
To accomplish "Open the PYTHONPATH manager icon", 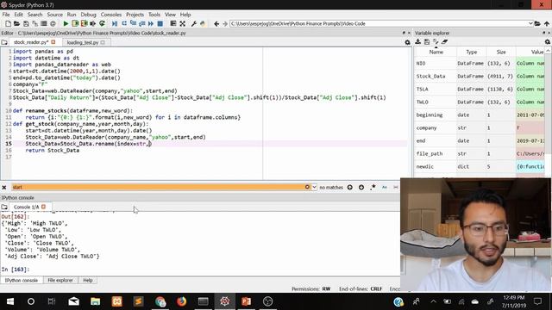I will coord(203,23).
